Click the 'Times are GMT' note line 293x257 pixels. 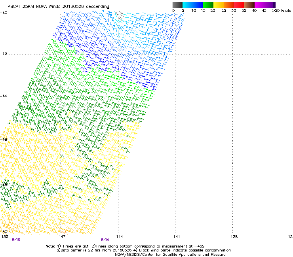click(125, 246)
